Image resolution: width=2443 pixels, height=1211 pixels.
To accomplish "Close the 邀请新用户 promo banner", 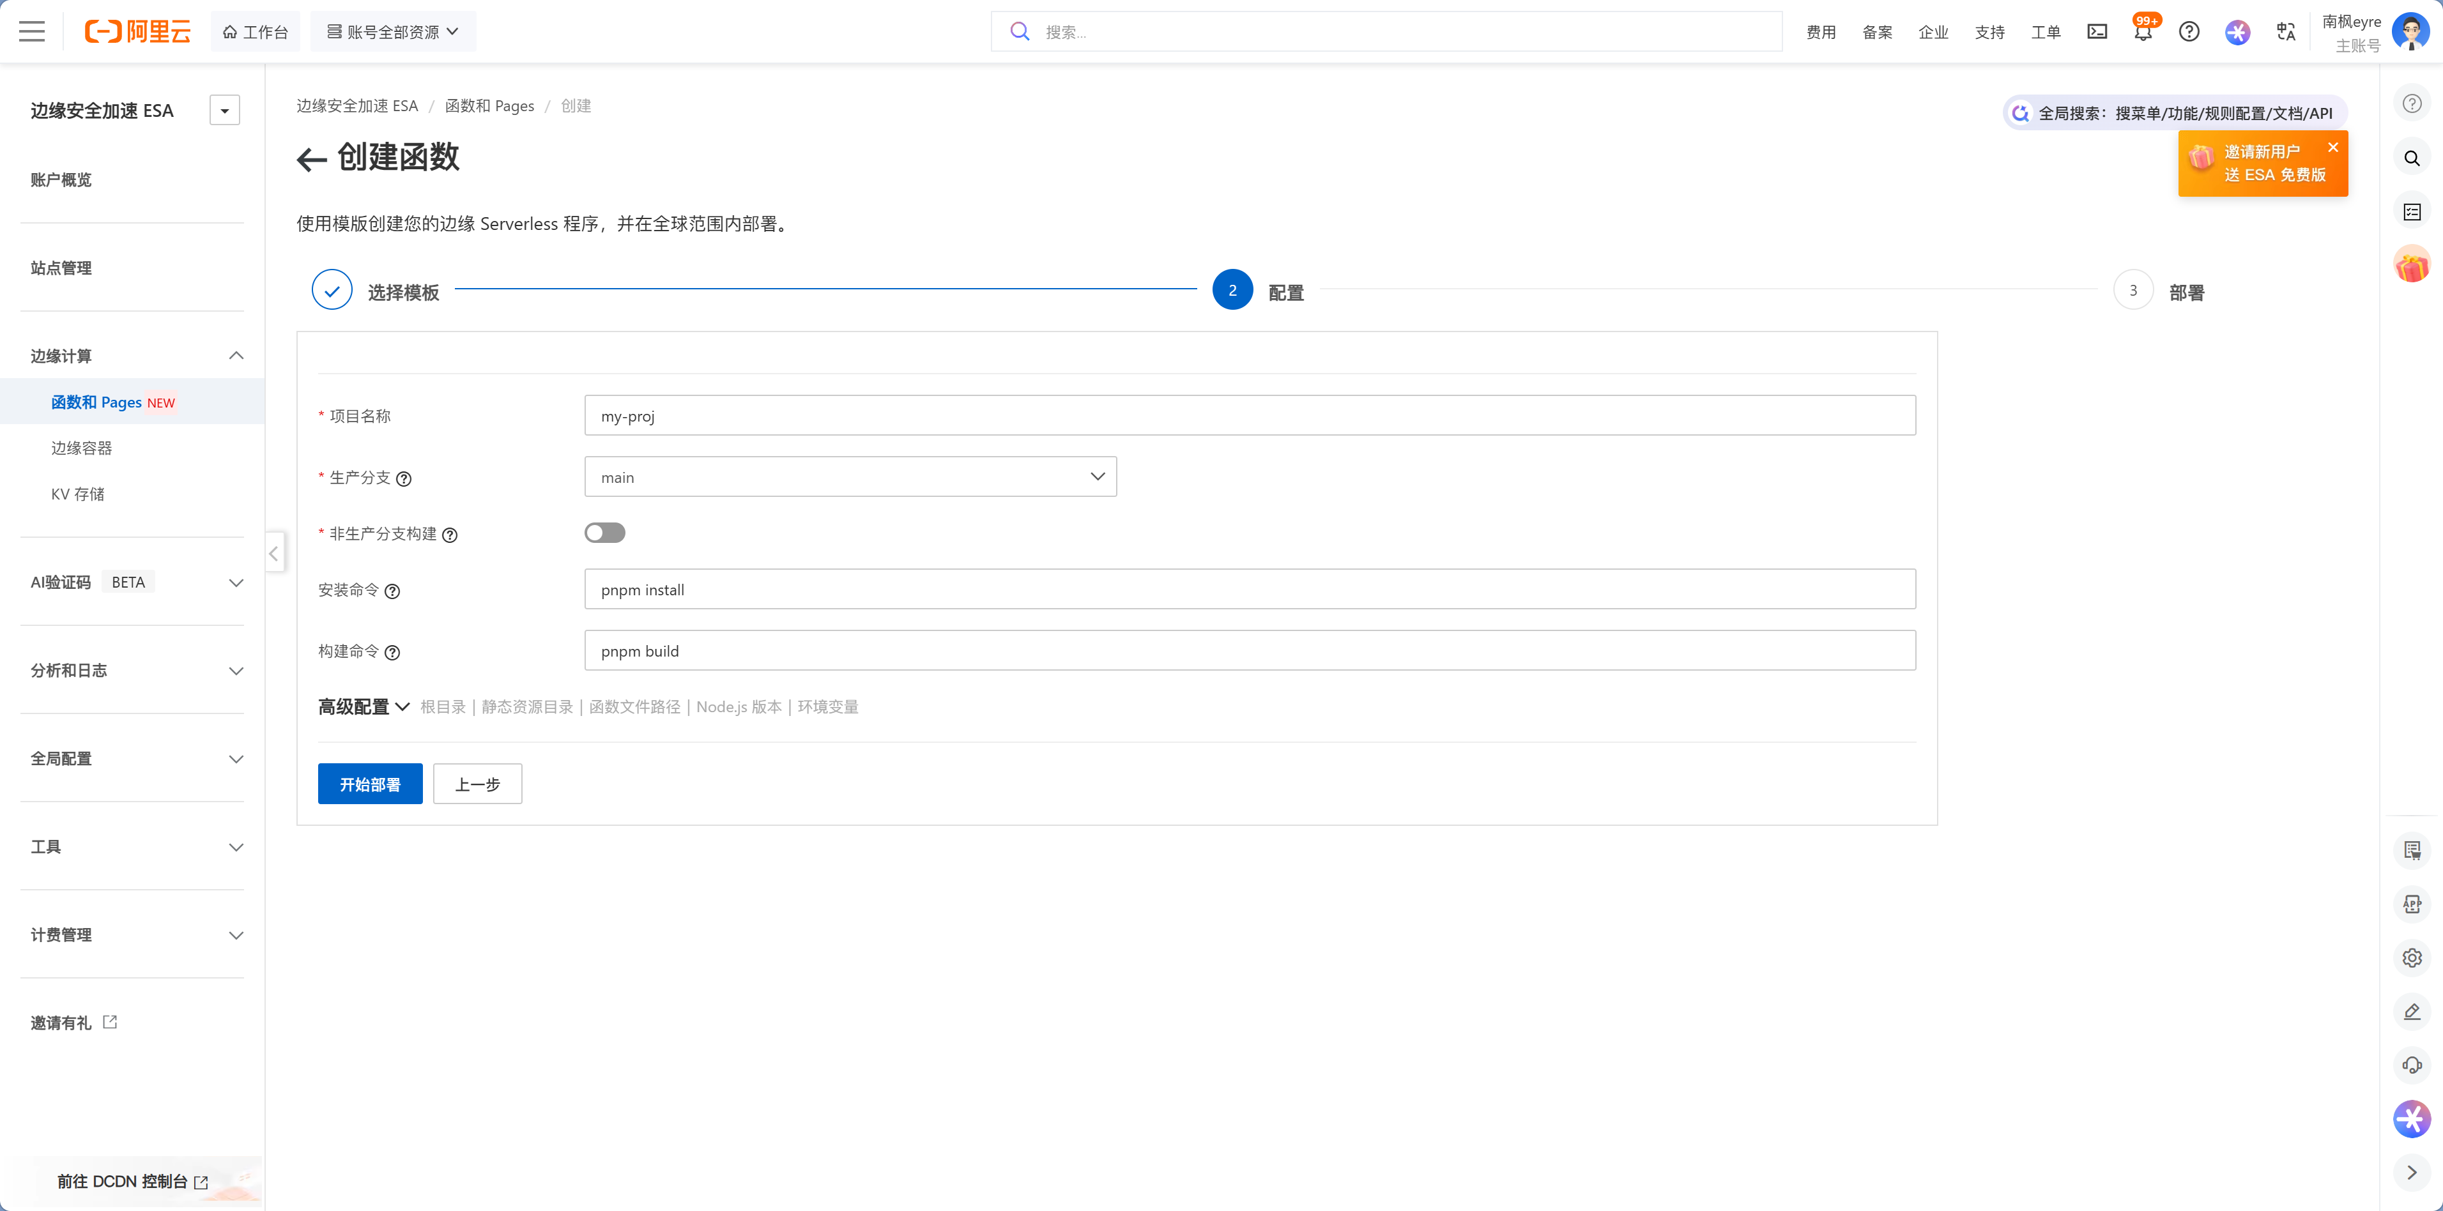I will coord(2333,147).
